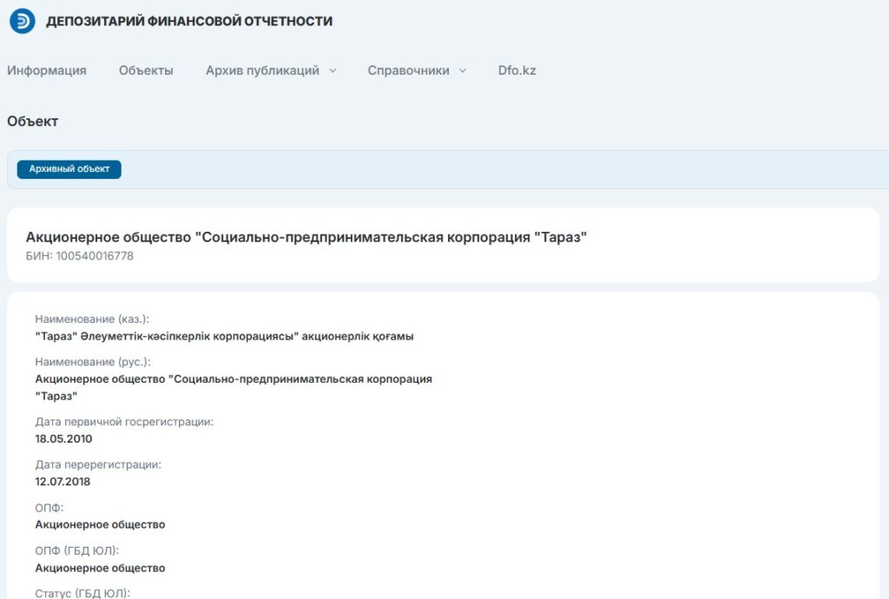Open the Справочники menu

point(408,70)
